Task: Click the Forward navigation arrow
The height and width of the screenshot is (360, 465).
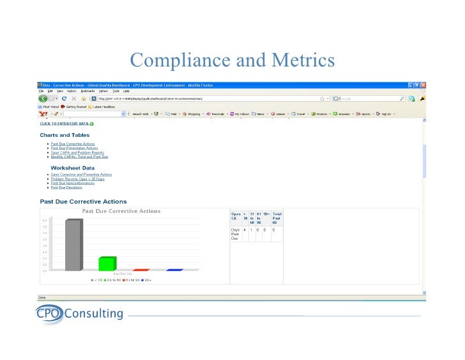Action: [52, 98]
